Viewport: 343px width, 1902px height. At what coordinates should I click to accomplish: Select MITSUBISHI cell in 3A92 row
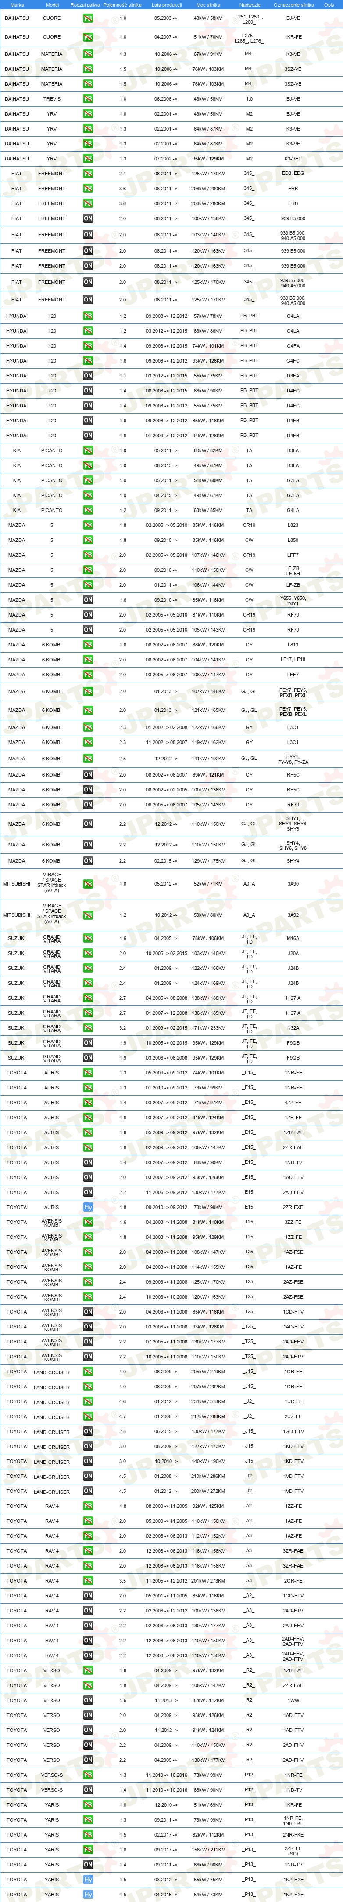[x=16, y=915]
